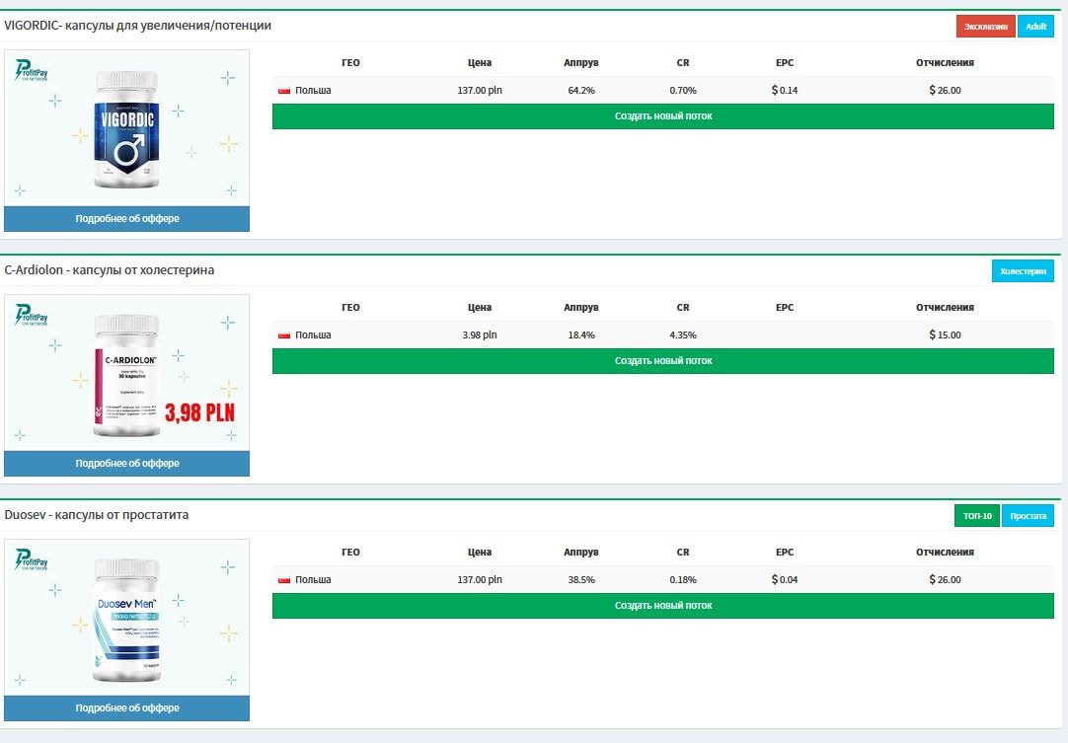Click Цена column header in C-Ardiolon table

(480, 308)
